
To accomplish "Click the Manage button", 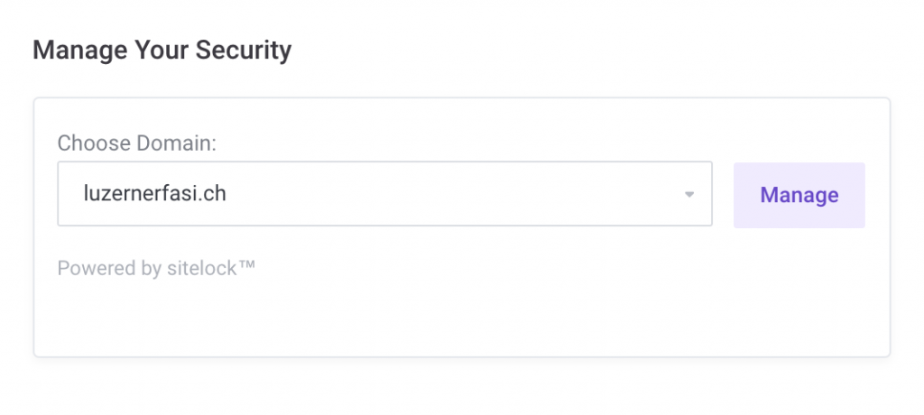I will (x=799, y=195).
